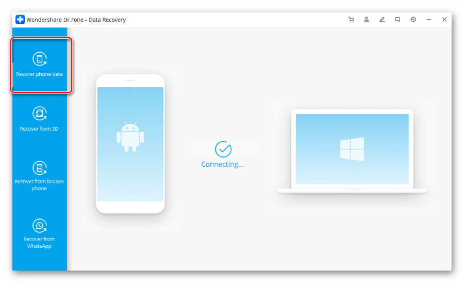This screenshot has height=283, width=464.
Task: Click the Windows laptop illustration
Action: coord(352,151)
